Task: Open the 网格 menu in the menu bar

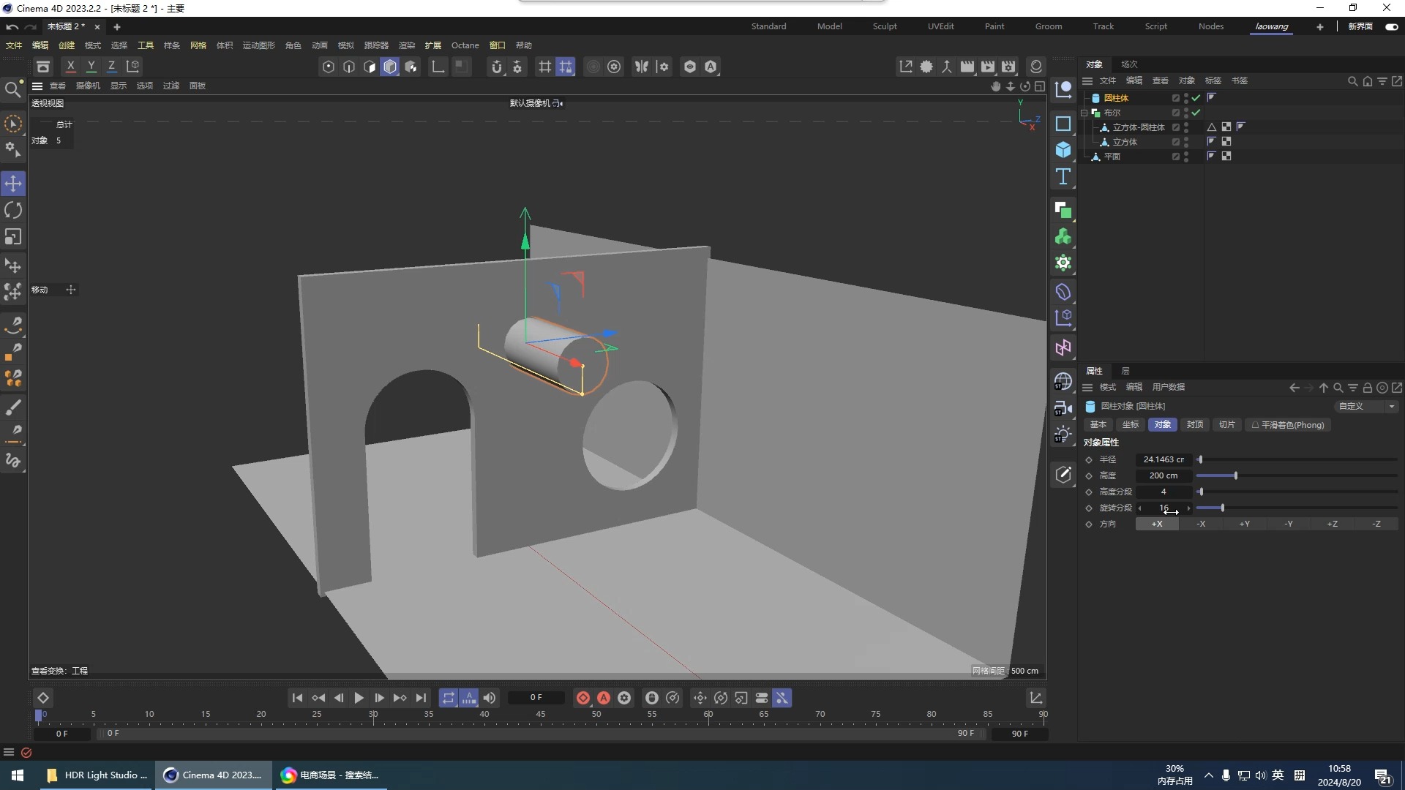Action: click(198, 45)
